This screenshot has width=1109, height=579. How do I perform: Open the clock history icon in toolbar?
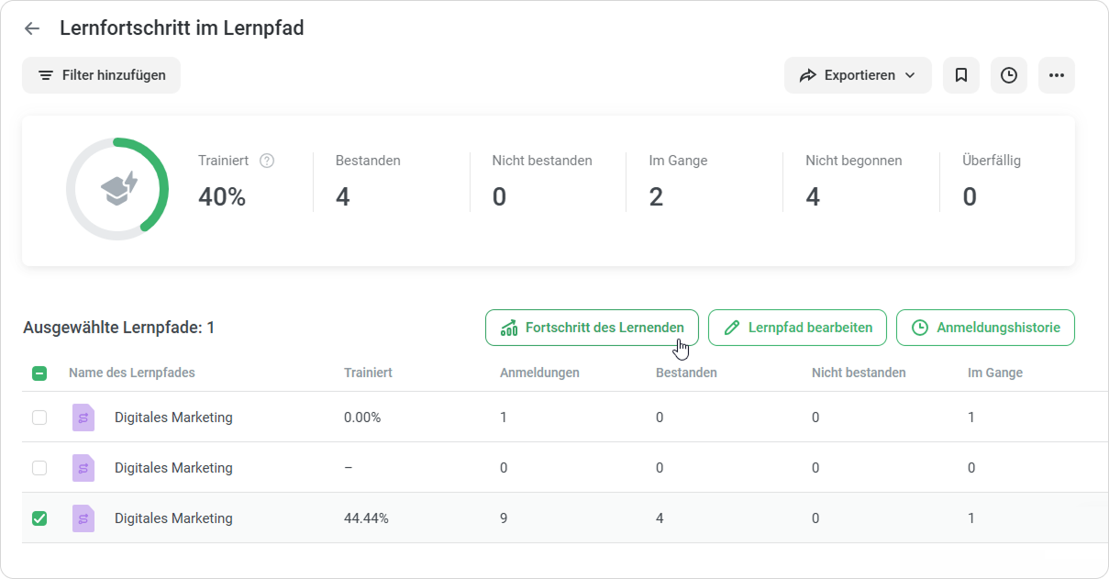(1009, 75)
